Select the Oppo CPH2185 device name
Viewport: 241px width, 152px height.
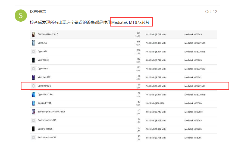pos(45,129)
